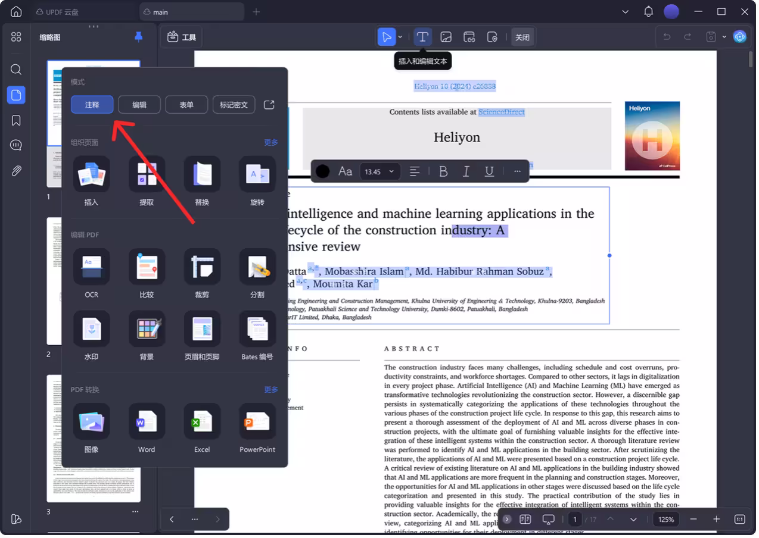Open the attachments paperclip panel
The height and width of the screenshot is (538, 759).
click(x=16, y=171)
